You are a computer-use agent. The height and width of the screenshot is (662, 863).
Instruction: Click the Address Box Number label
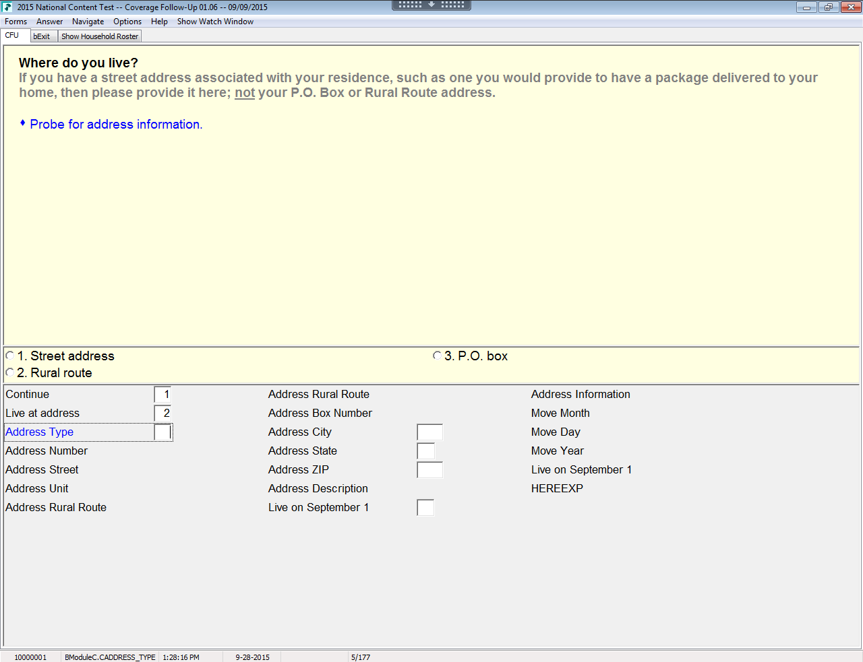point(320,413)
